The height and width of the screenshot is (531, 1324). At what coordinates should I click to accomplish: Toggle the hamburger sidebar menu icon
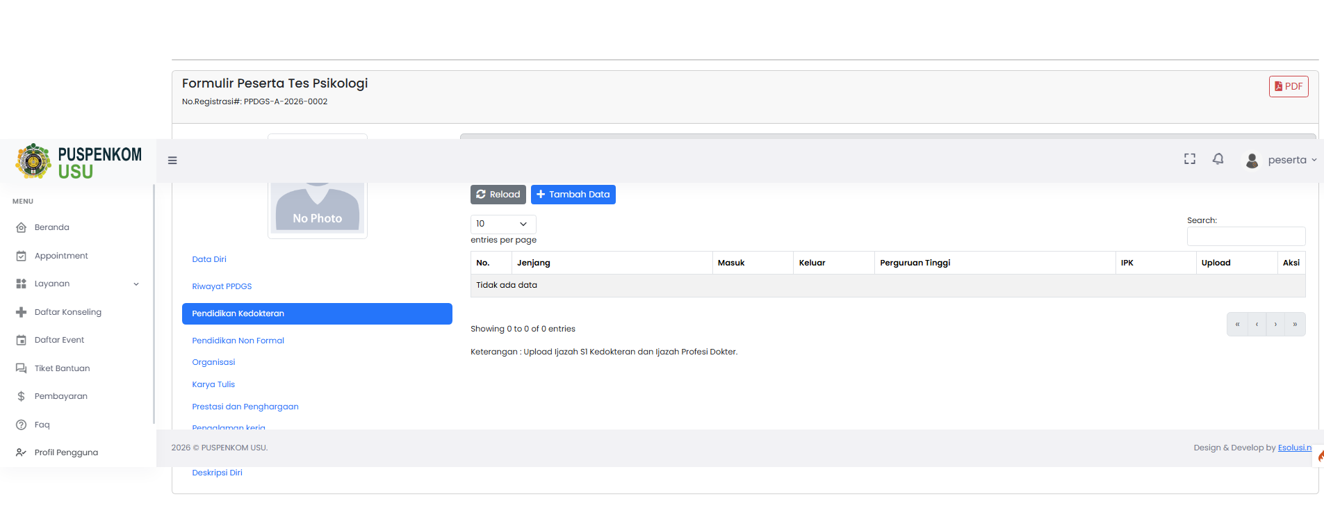pyautogui.click(x=172, y=161)
